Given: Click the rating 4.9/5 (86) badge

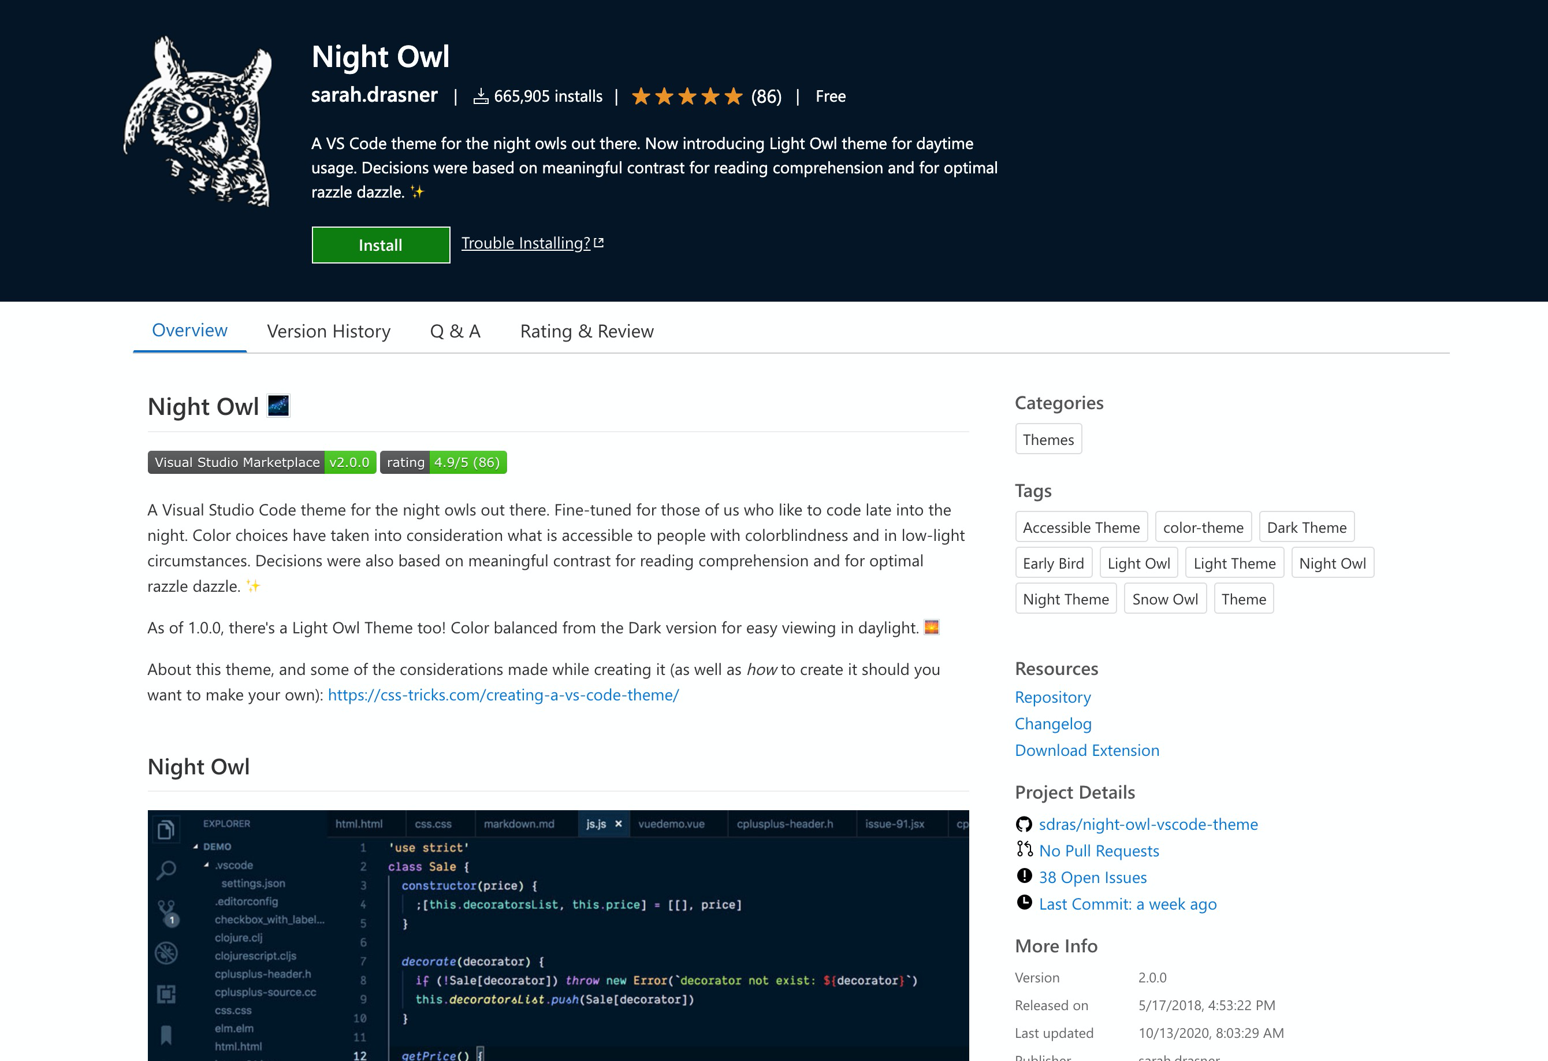Looking at the screenshot, I should pyautogui.click(x=443, y=462).
